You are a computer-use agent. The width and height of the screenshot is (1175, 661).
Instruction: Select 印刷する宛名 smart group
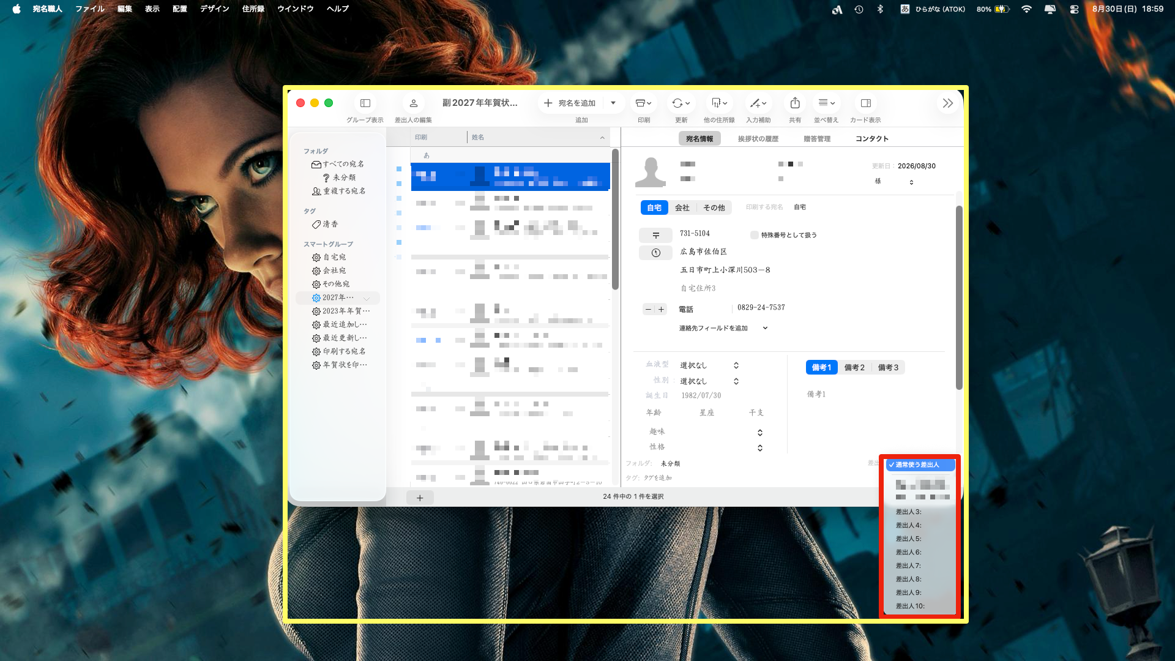[339, 351]
